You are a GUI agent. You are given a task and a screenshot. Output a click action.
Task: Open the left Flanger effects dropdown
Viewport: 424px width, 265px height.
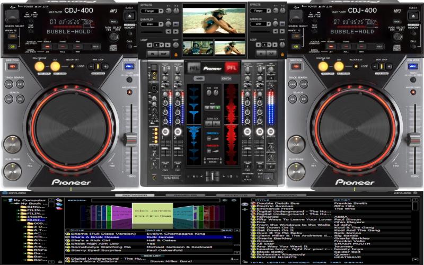(152, 11)
